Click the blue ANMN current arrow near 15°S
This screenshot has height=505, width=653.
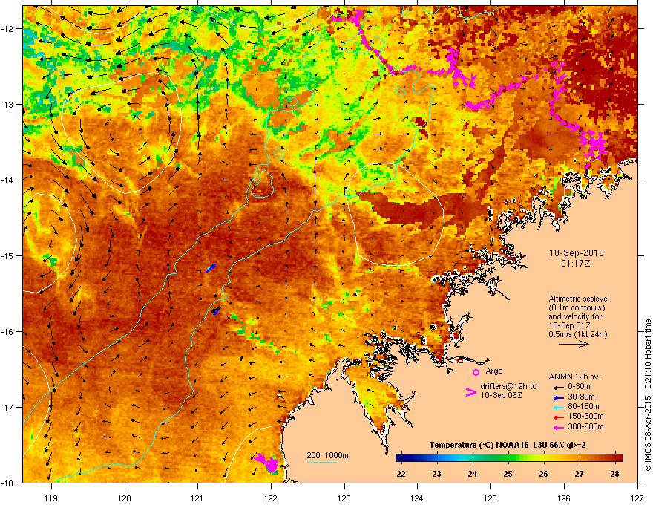pyautogui.click(x=211, y=268)
